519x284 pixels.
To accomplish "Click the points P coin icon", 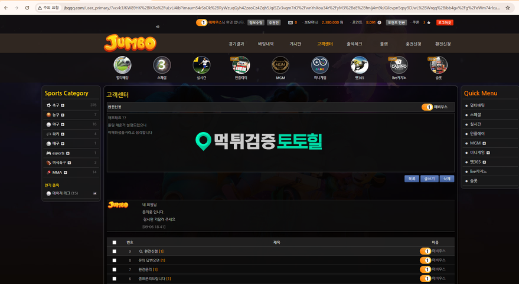I will coord(379,22).
